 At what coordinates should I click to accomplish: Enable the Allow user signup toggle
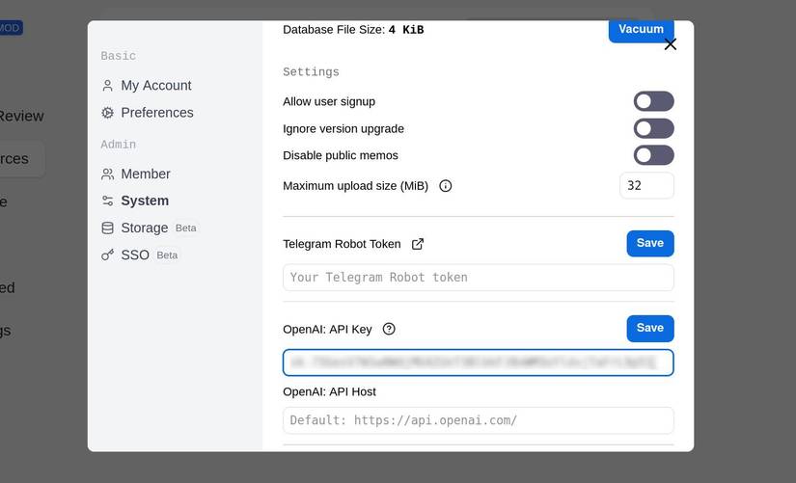(653, 101)
